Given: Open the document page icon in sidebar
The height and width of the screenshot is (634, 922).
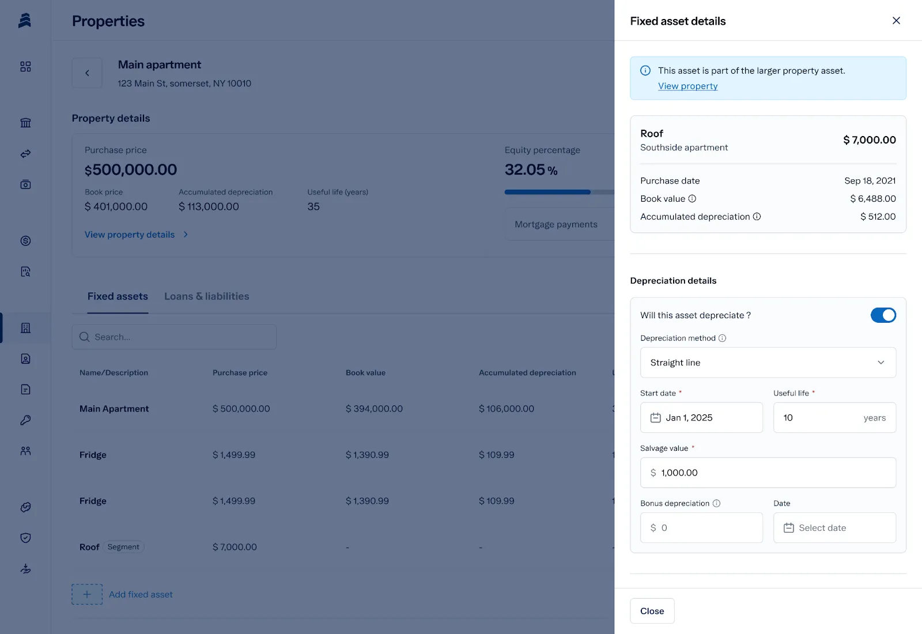Looking at the screenshot, I should [25, 390].
